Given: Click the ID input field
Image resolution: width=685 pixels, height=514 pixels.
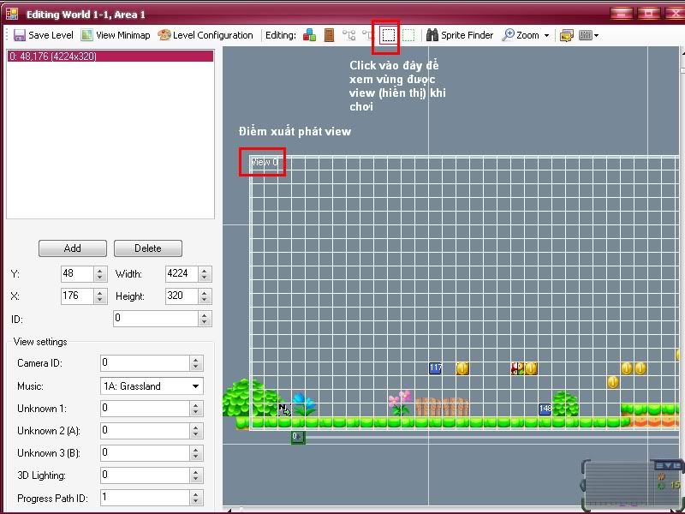Looking at the screenshot, I should tap(156, 318).
